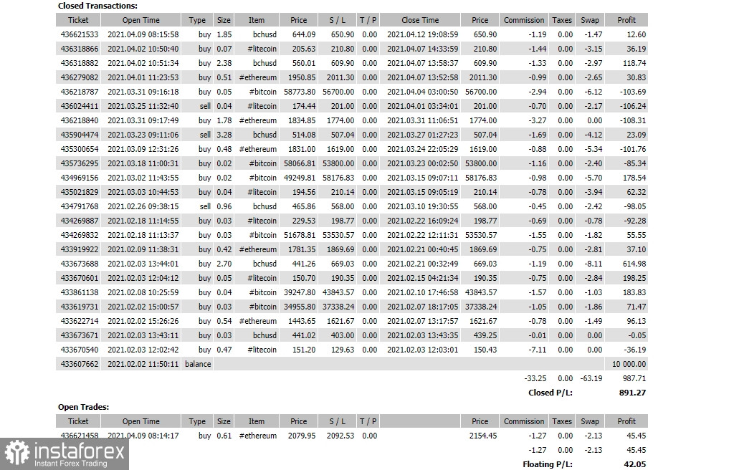Select ticket 433607662 in the balance row

(x=79, y=364)
